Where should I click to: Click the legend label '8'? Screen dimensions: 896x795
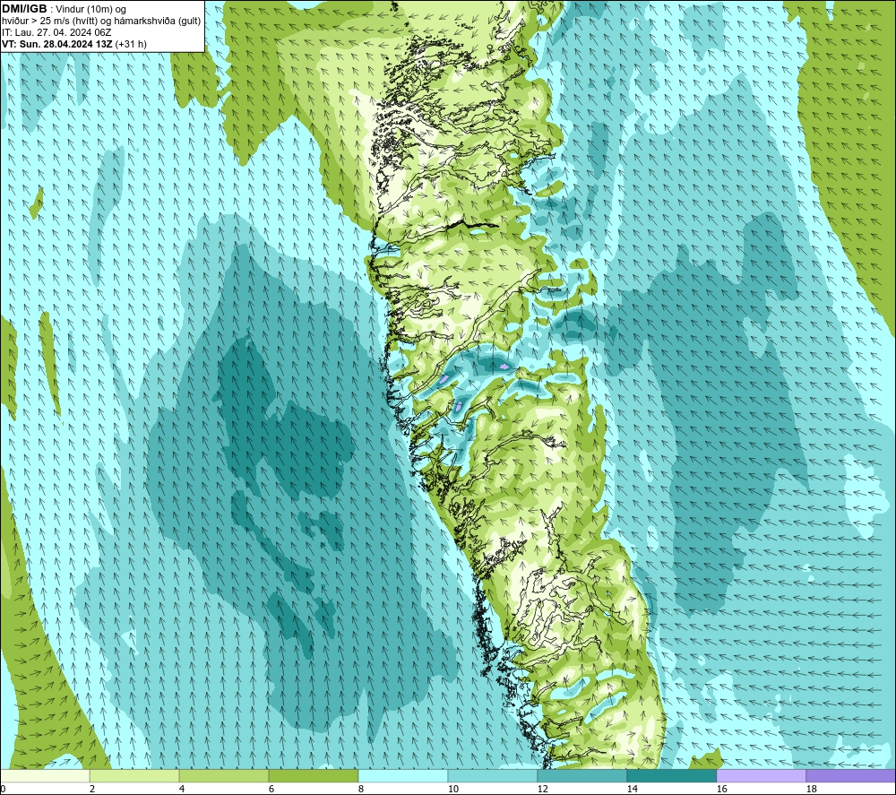click(x=360, y=789)
